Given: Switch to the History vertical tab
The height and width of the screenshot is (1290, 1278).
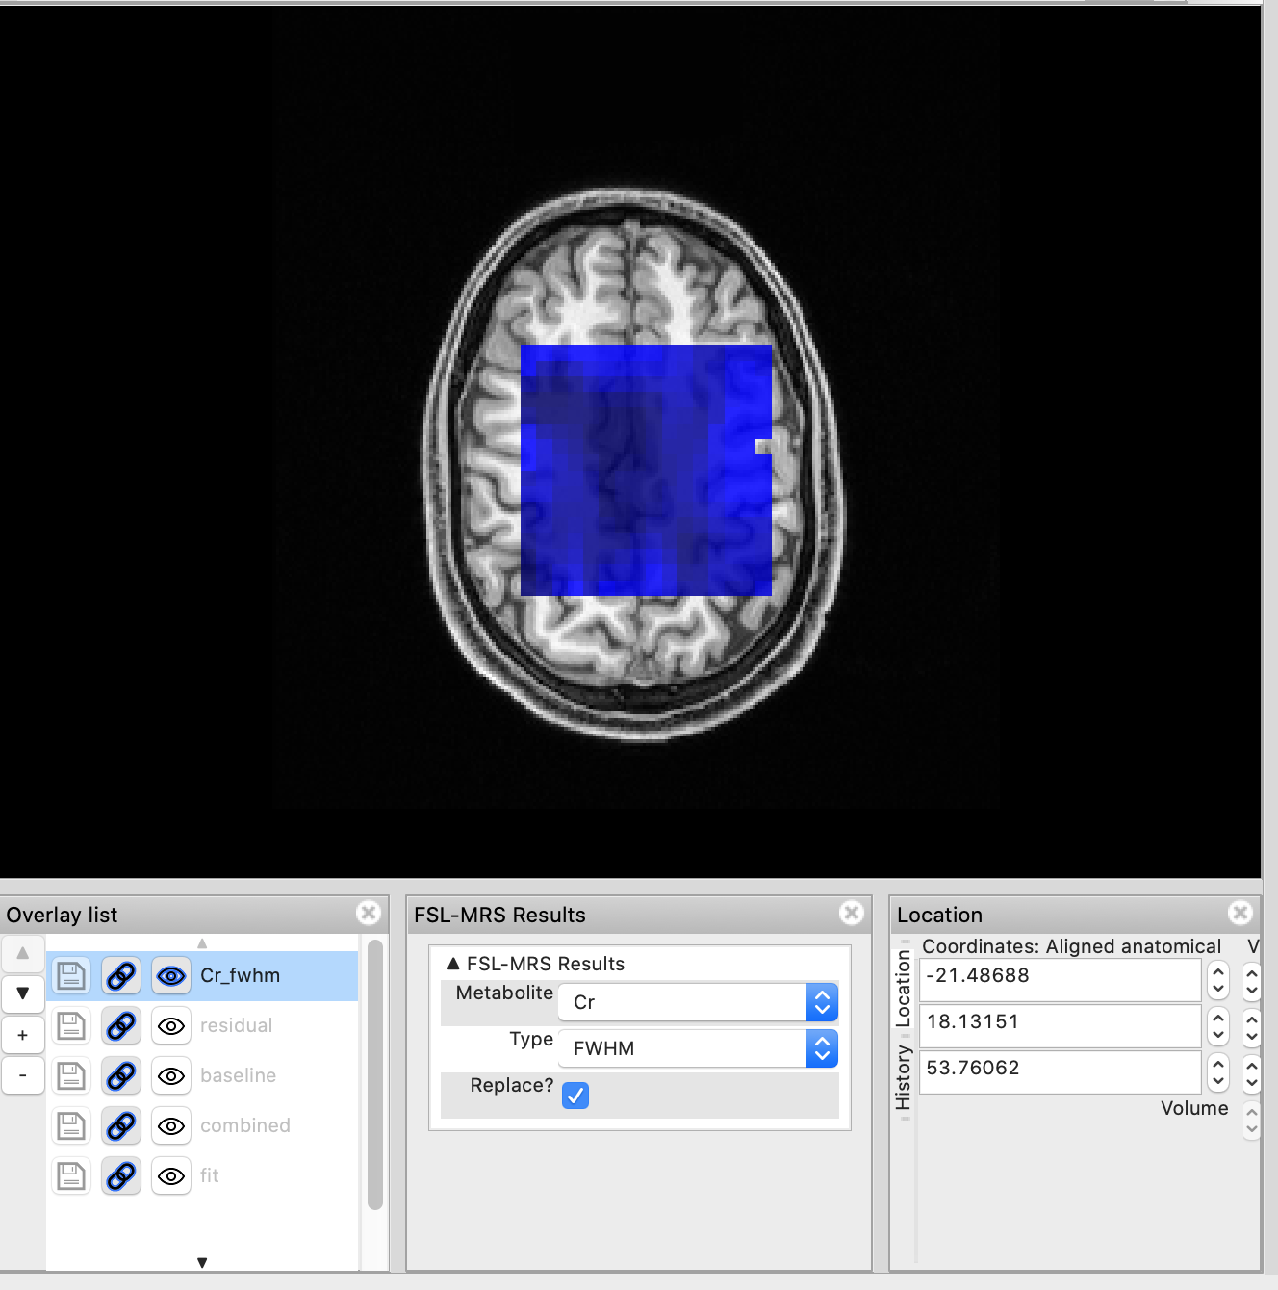Looking at the screenshot, I should [x=903, y=1078].
